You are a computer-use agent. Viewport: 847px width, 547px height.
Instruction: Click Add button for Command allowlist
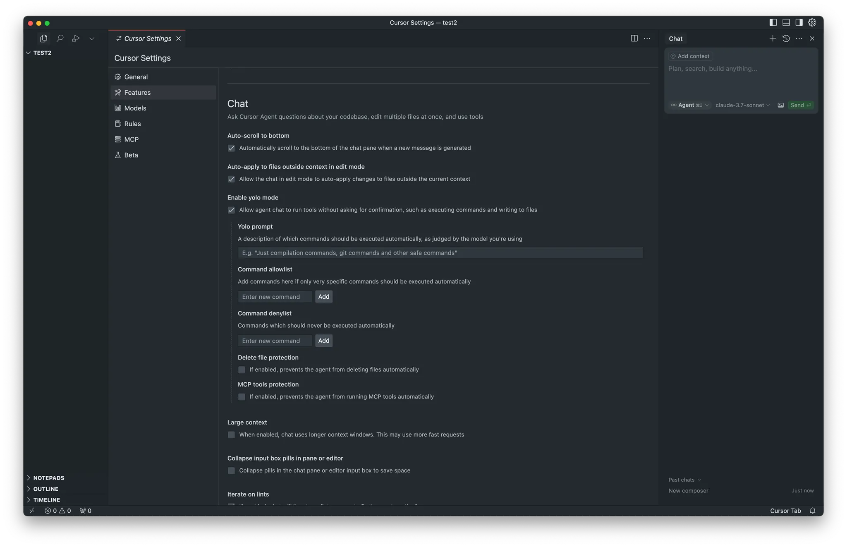tap(324, 297)
